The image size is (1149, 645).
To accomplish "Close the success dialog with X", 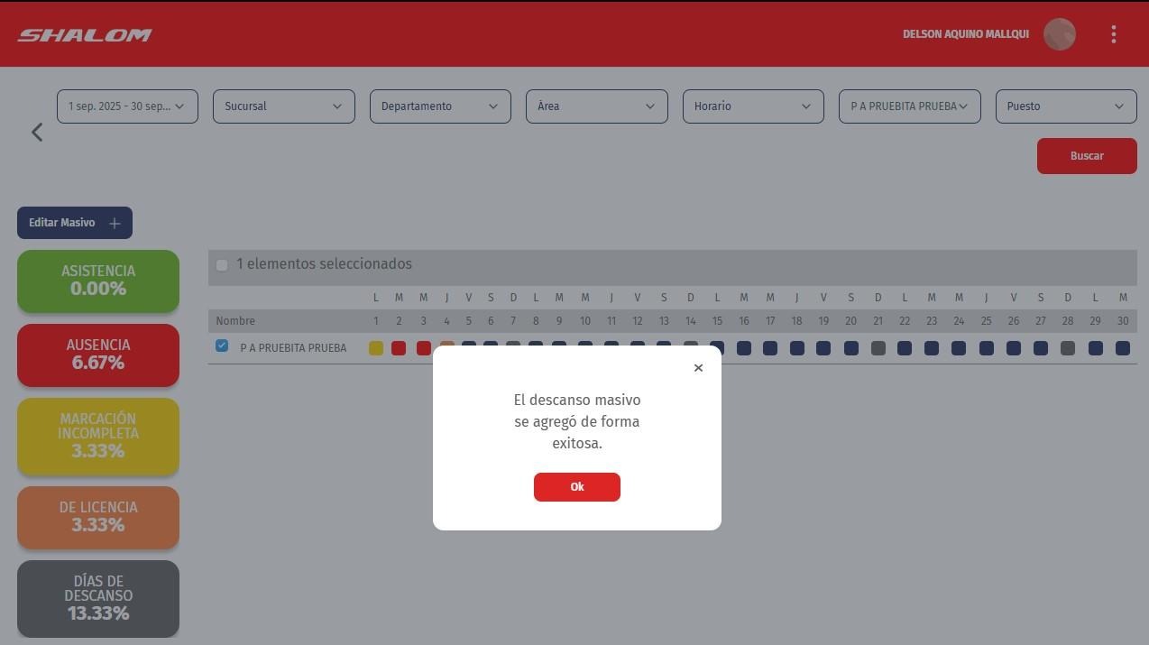I will coord(698,368).
